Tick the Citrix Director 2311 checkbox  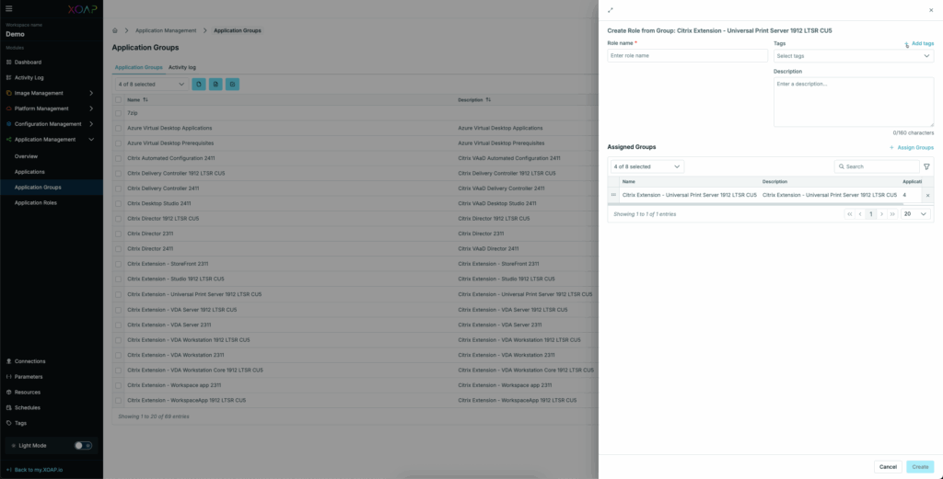point(118,234)
